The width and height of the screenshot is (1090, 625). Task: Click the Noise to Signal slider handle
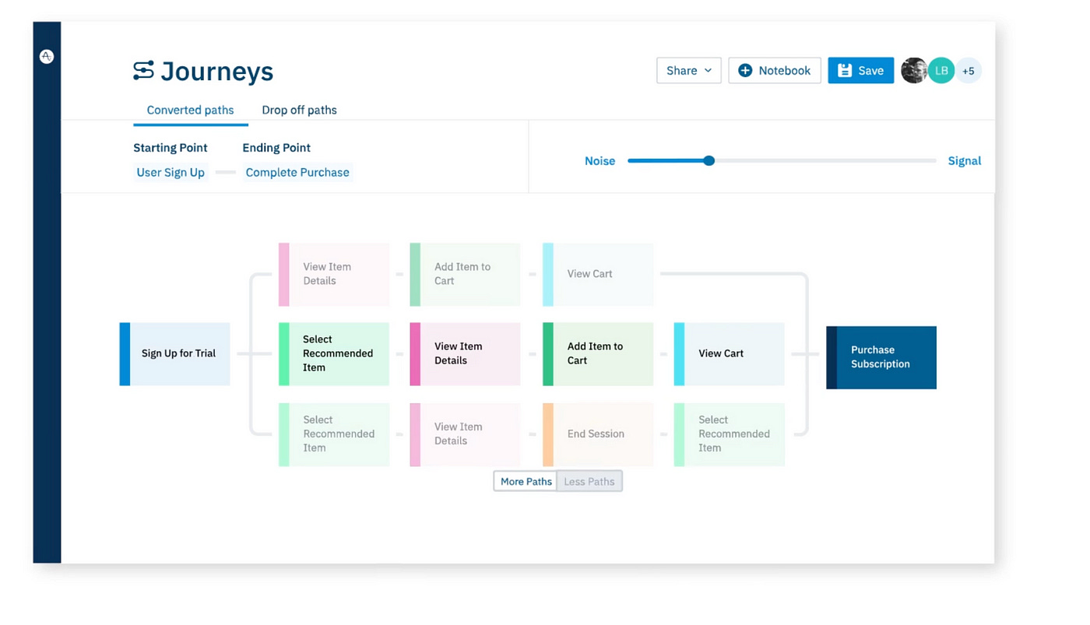pos(708,161)
